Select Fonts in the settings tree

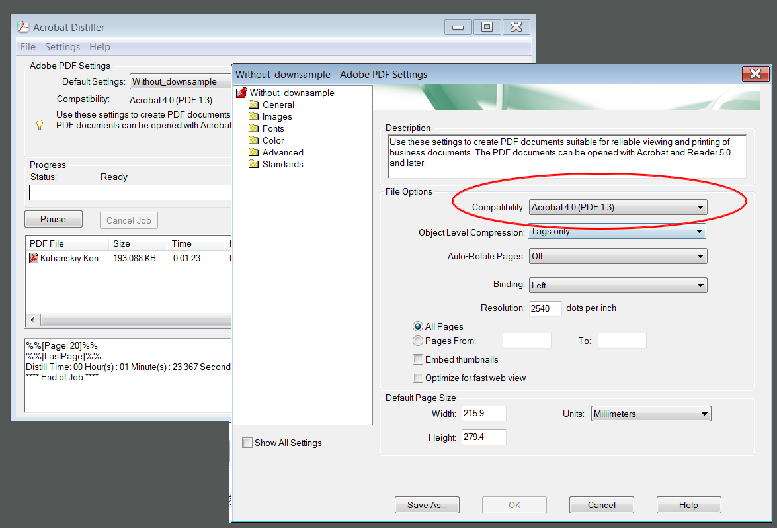tap(273, 128)
